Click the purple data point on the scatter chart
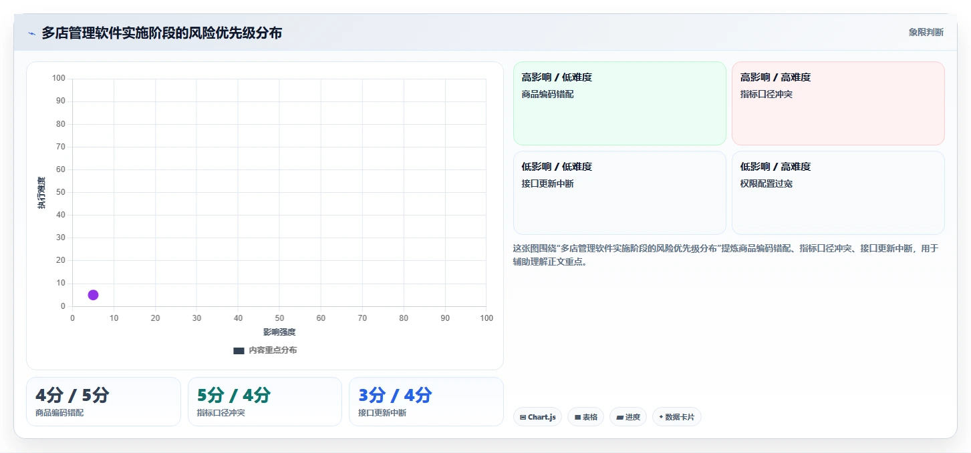This screenshot has height=453, width=971. (93, 295)
